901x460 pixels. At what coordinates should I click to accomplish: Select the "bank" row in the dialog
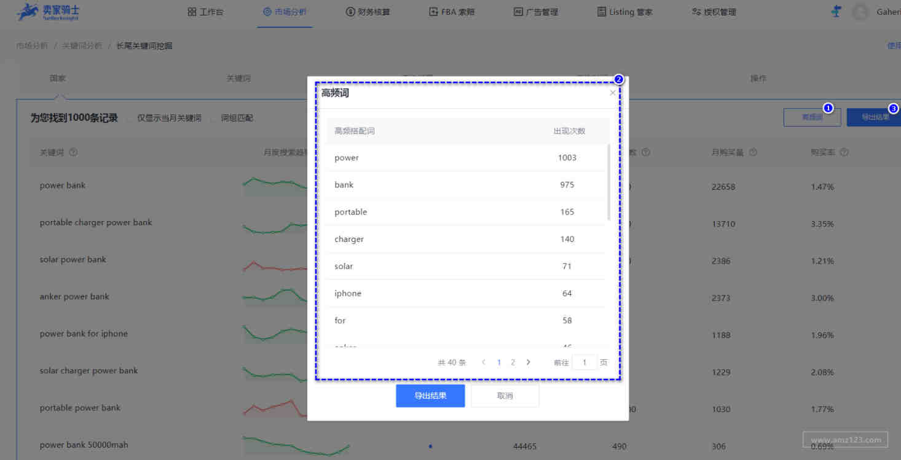[x=466, y=185]
